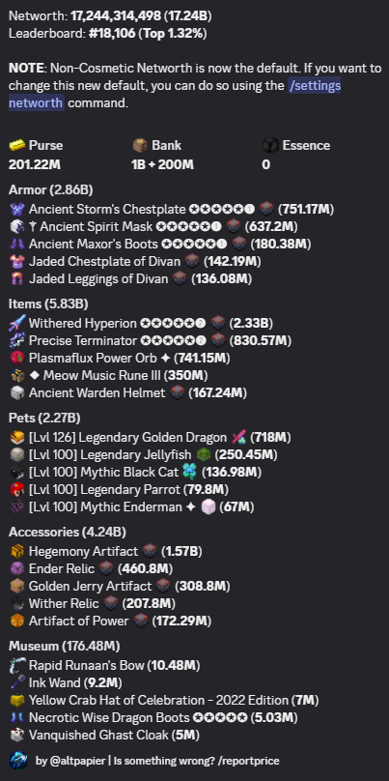Click the Purse gold ingot icon

pyautogui.click(x=17, y=145)
